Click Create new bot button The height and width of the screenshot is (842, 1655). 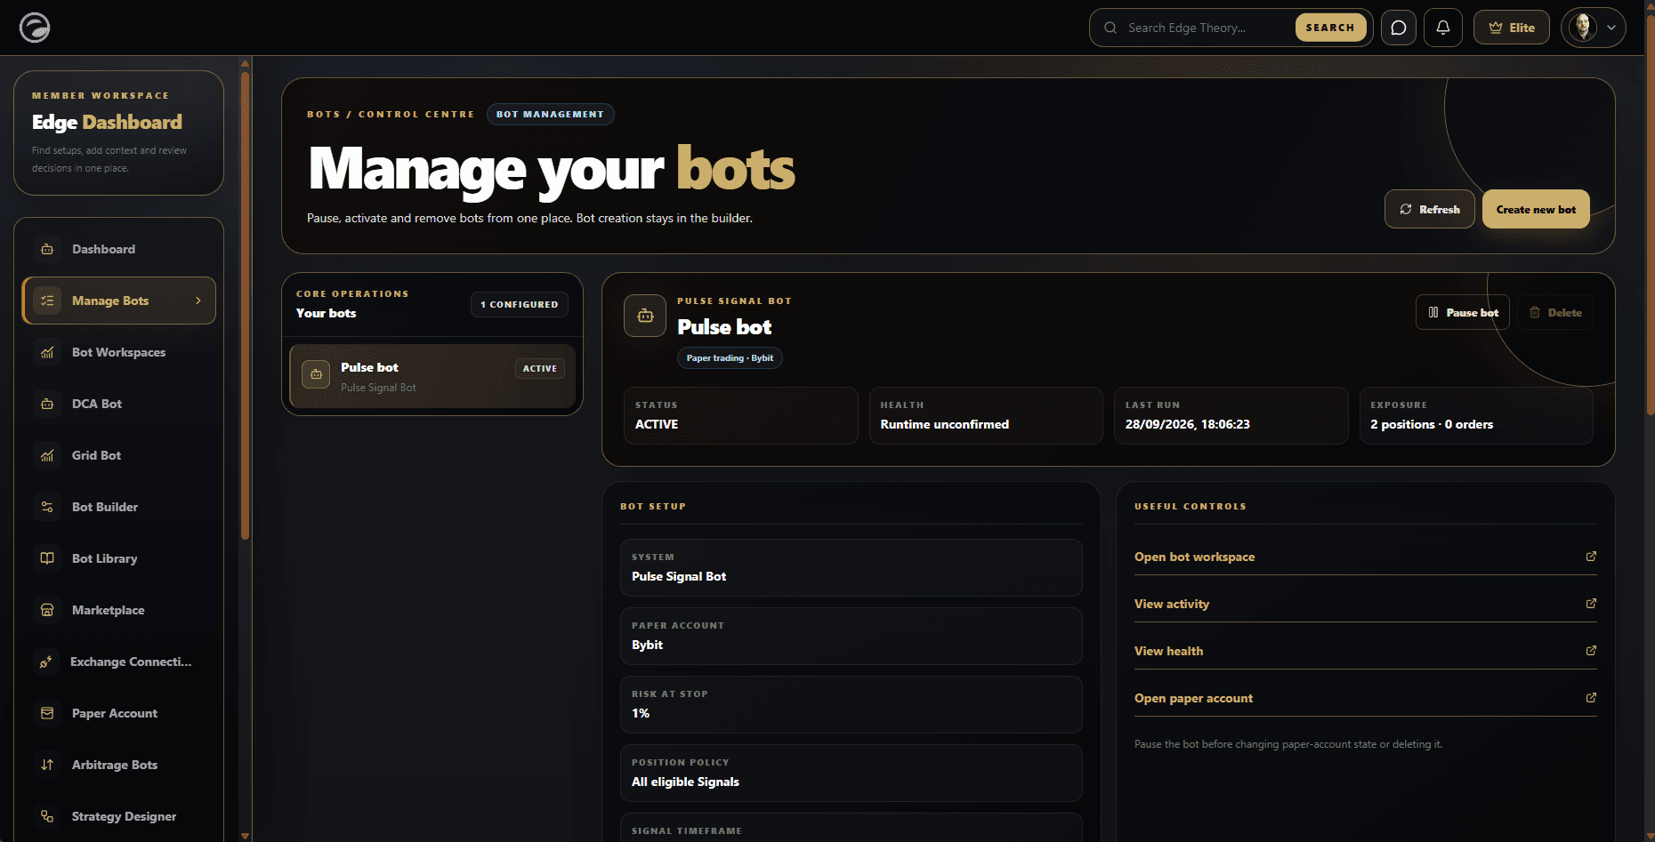(1536, 210)
